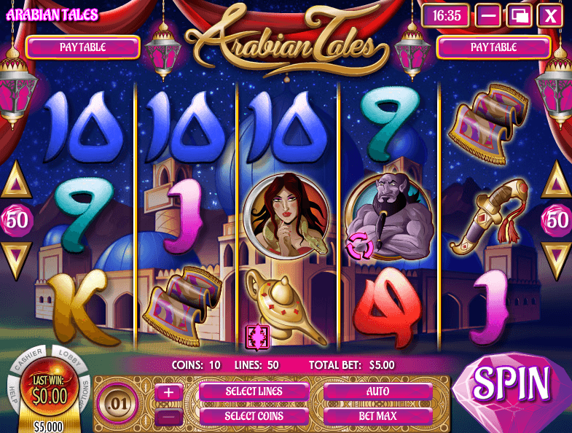Open the Cashier tab on dial
572x433 pixels.
tap(30, 358)
